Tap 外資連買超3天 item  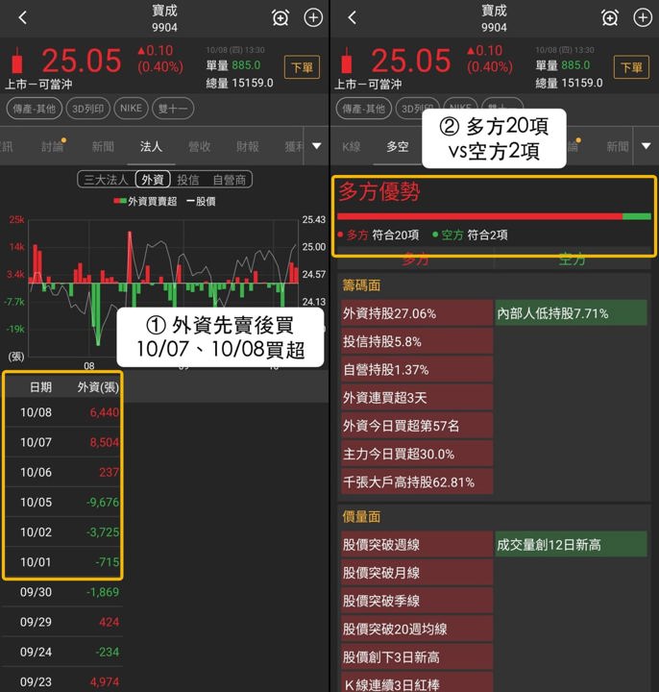tap(416, 398)
